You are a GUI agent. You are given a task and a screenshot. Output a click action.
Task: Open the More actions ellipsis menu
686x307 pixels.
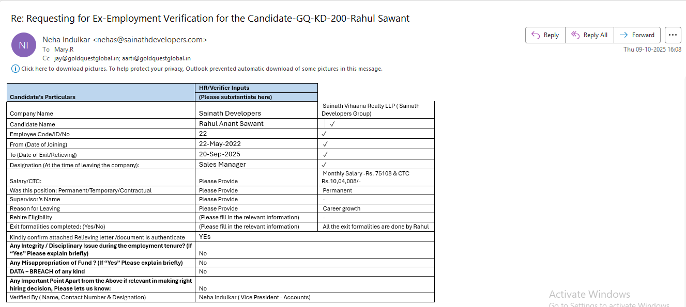click(x=673, y=35)
